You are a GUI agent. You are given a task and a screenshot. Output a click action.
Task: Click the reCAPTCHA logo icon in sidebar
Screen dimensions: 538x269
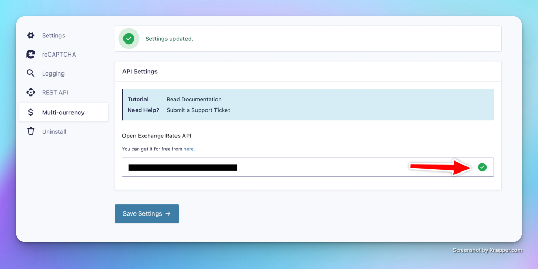coord(30,55)
